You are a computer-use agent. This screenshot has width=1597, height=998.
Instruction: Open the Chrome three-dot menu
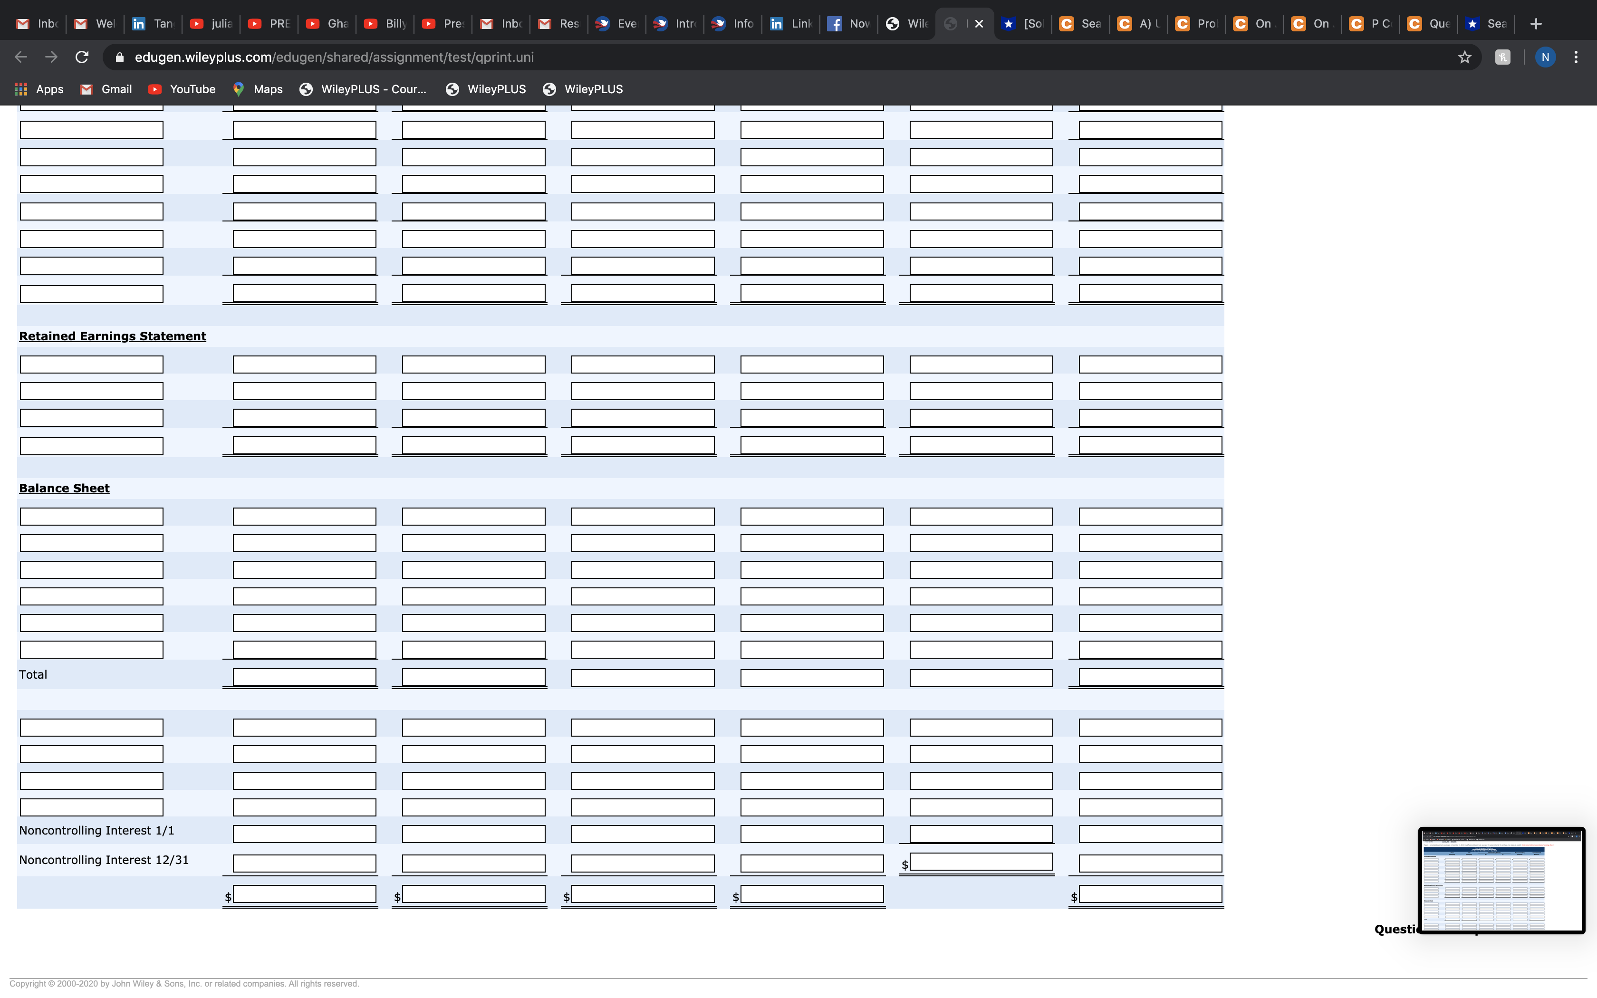point(1576,58)
